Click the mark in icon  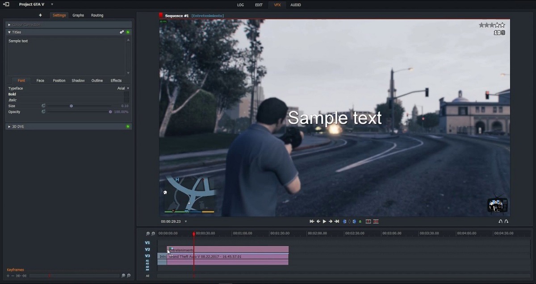click(x=345, y=221)
